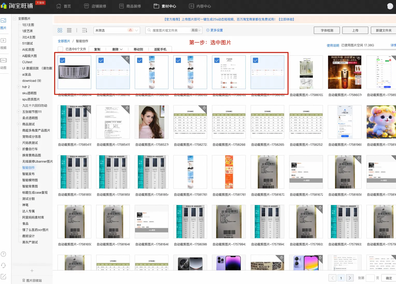The height and width of the screenshot is (284, 396).
Task: Click the search images input field
Action: tap(171, 30)
